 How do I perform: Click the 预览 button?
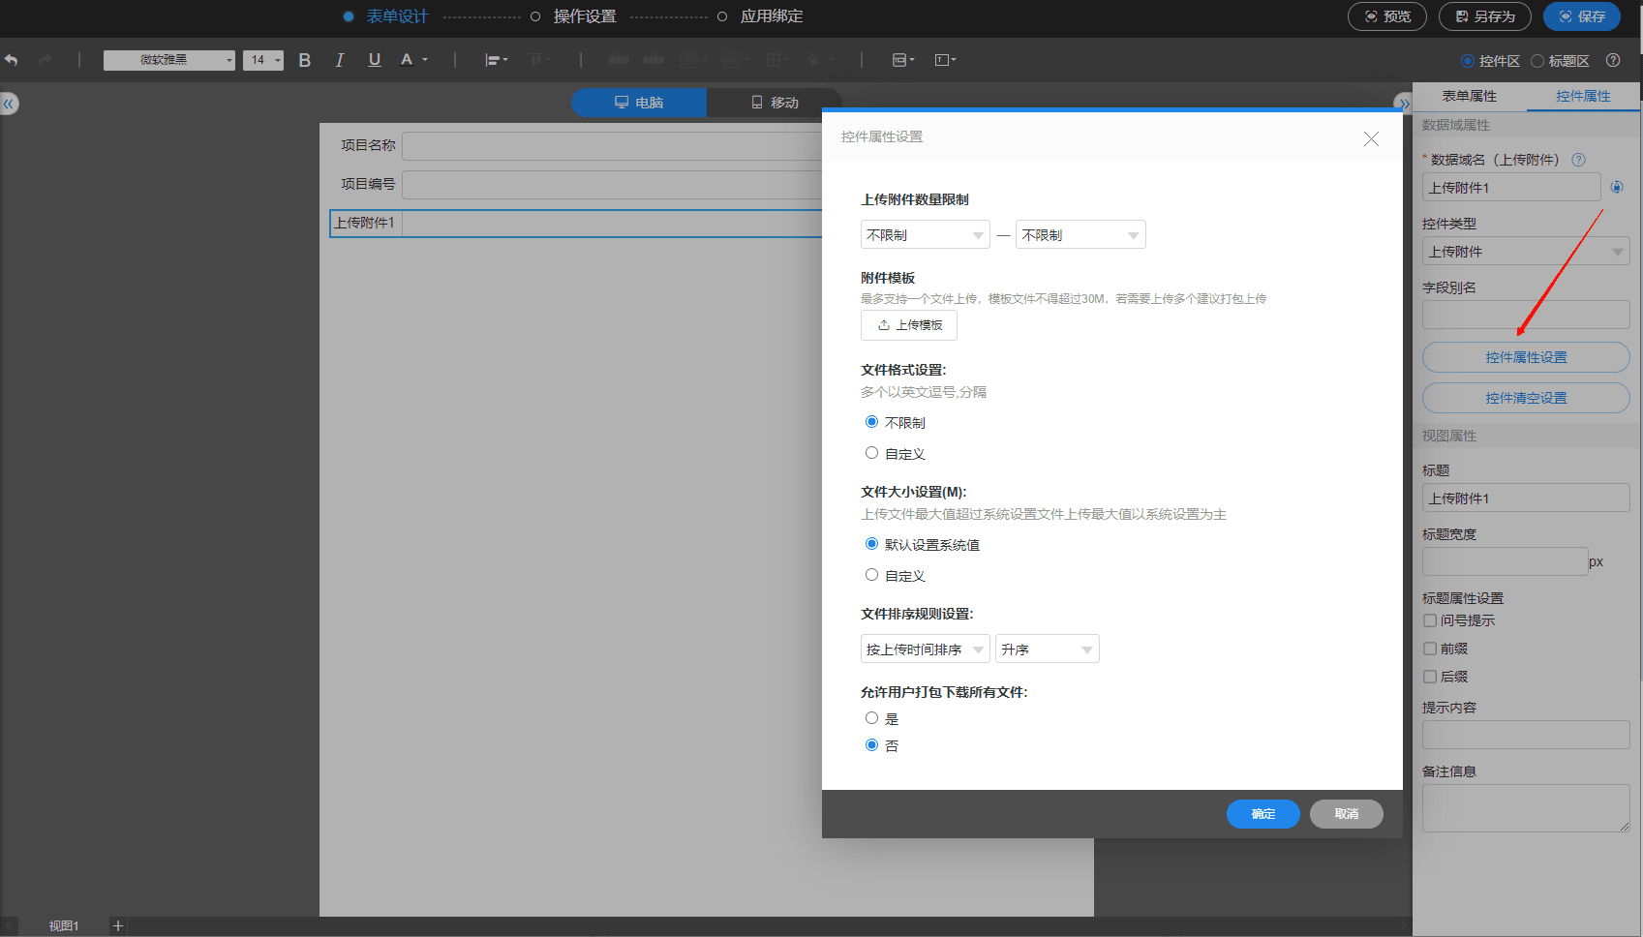[1387, 16]
